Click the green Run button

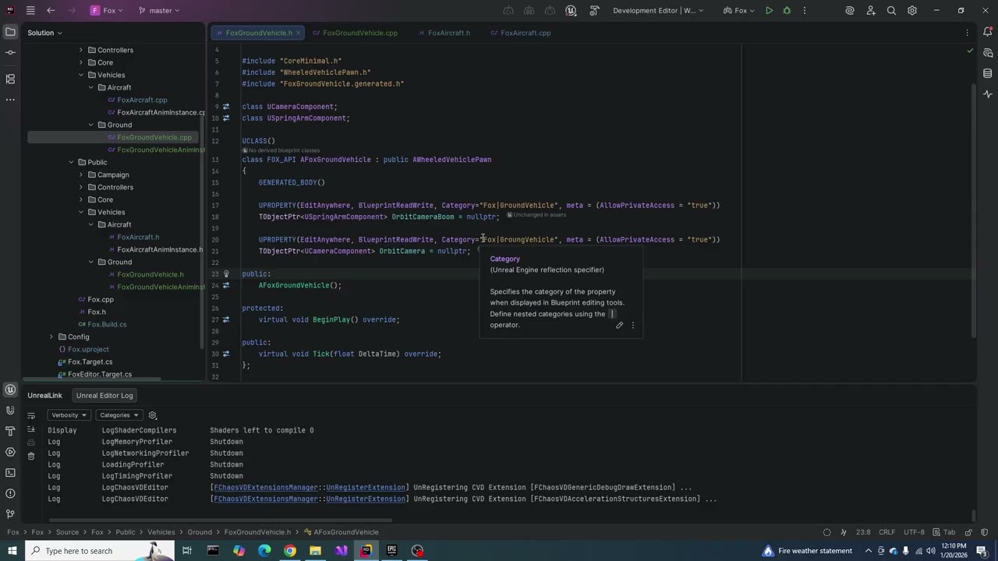coord(769,11)
